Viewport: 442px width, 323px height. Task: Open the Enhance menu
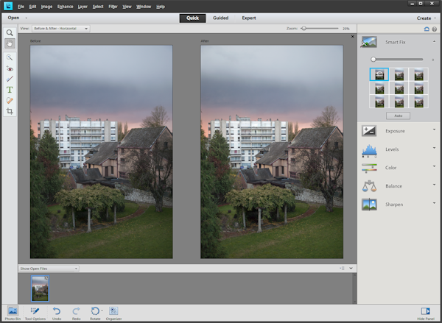click(65, 6)
